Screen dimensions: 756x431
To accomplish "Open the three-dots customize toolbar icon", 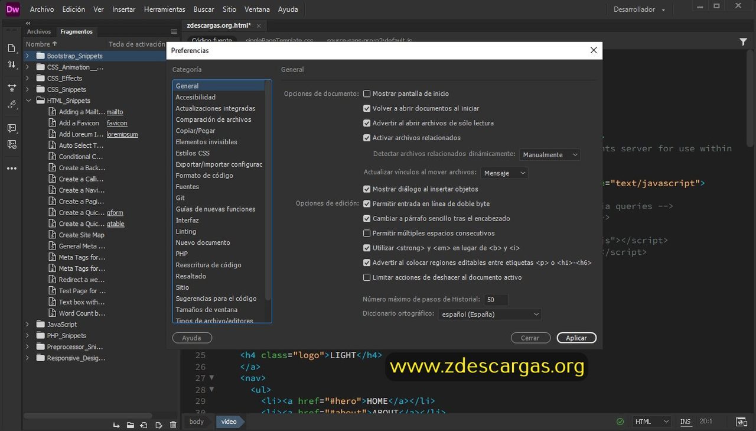I will pos(11,168).
